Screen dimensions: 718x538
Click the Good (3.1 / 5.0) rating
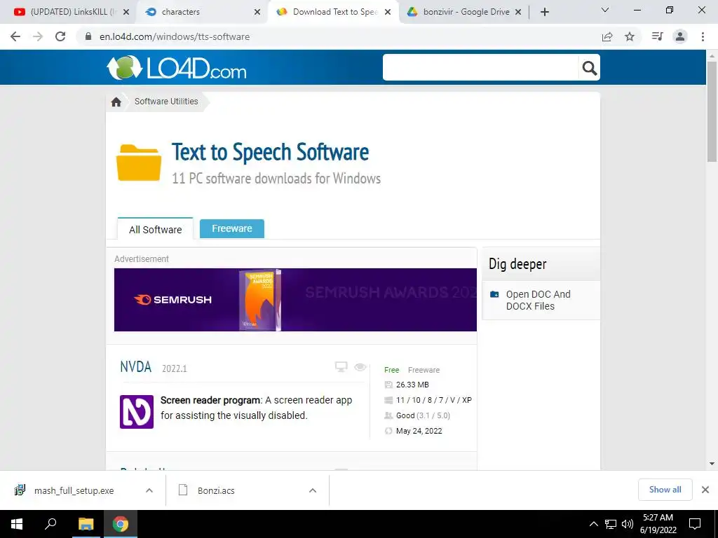423,415
